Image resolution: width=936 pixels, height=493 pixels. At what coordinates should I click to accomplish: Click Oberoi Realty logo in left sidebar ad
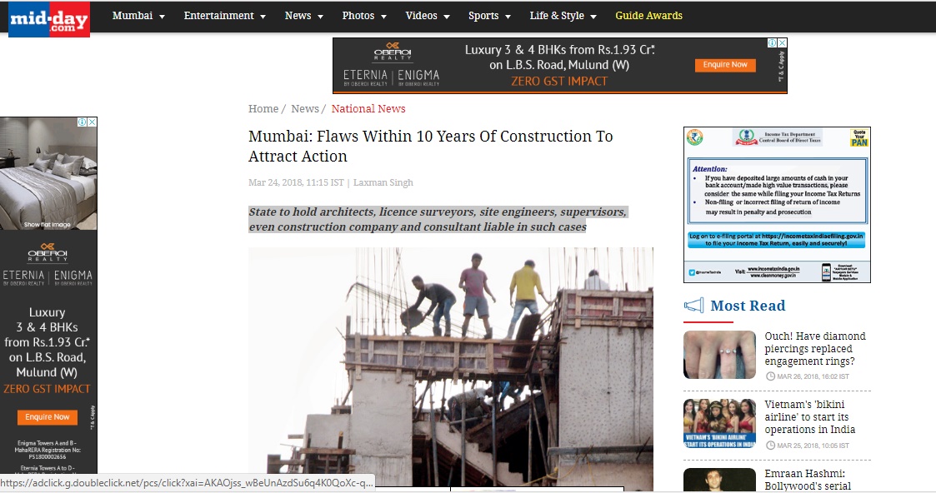[x=48, y=251]
